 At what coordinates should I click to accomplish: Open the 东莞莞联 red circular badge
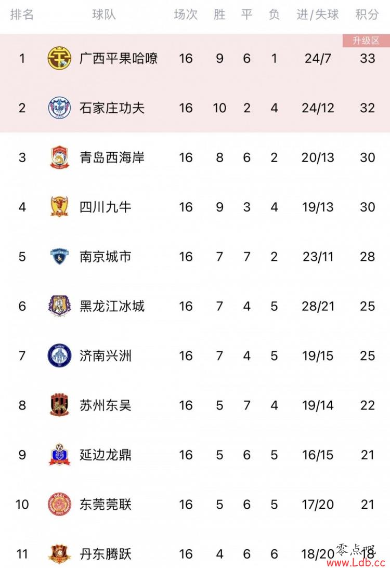[59, 504]
